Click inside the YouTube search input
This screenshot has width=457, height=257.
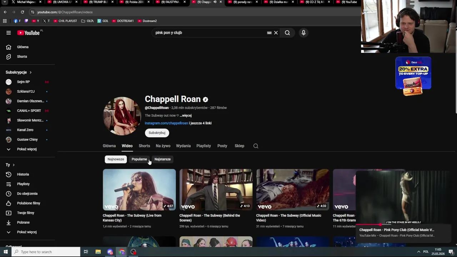(209, 33)
